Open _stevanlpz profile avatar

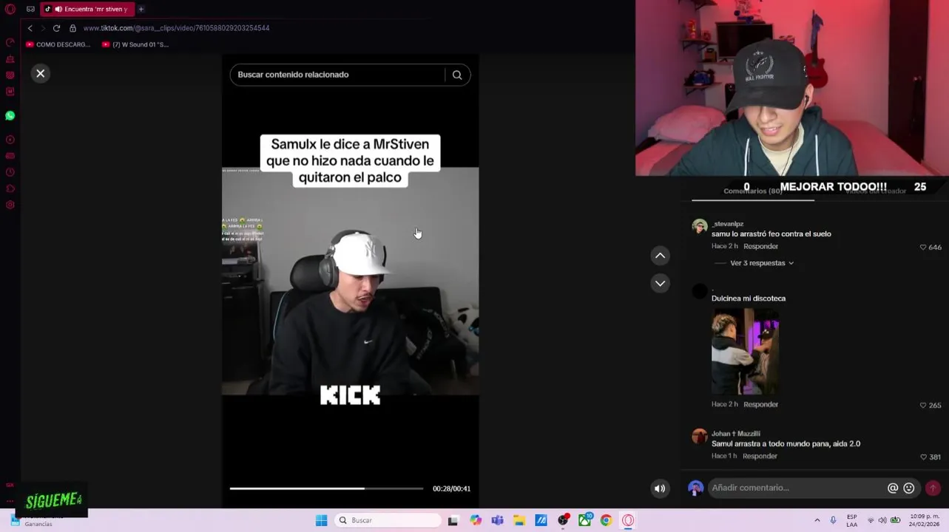click(699, 226)
